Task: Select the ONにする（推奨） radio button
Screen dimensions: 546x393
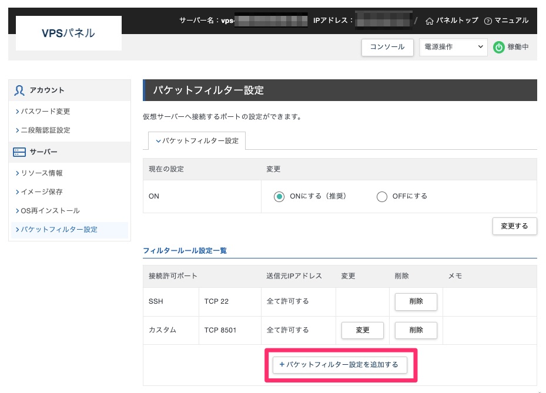Action: click(279, 196)
